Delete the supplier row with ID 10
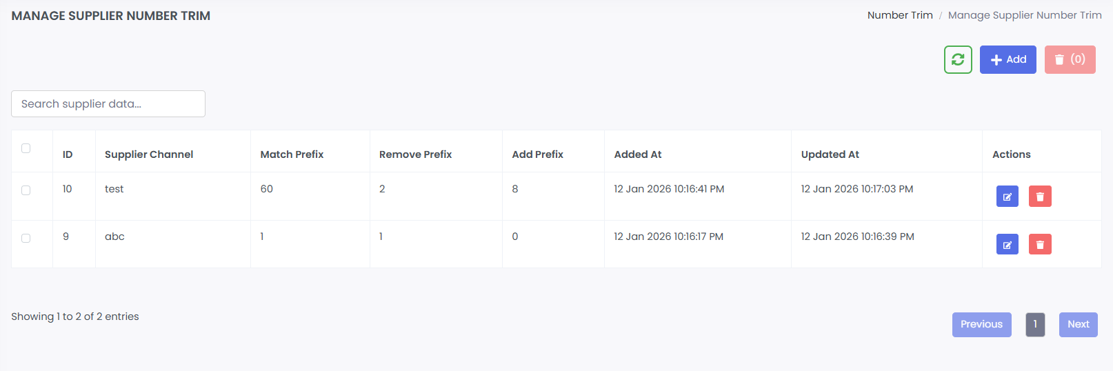The height and width of the screenshot is (371, 1113). coord(1040,197)
